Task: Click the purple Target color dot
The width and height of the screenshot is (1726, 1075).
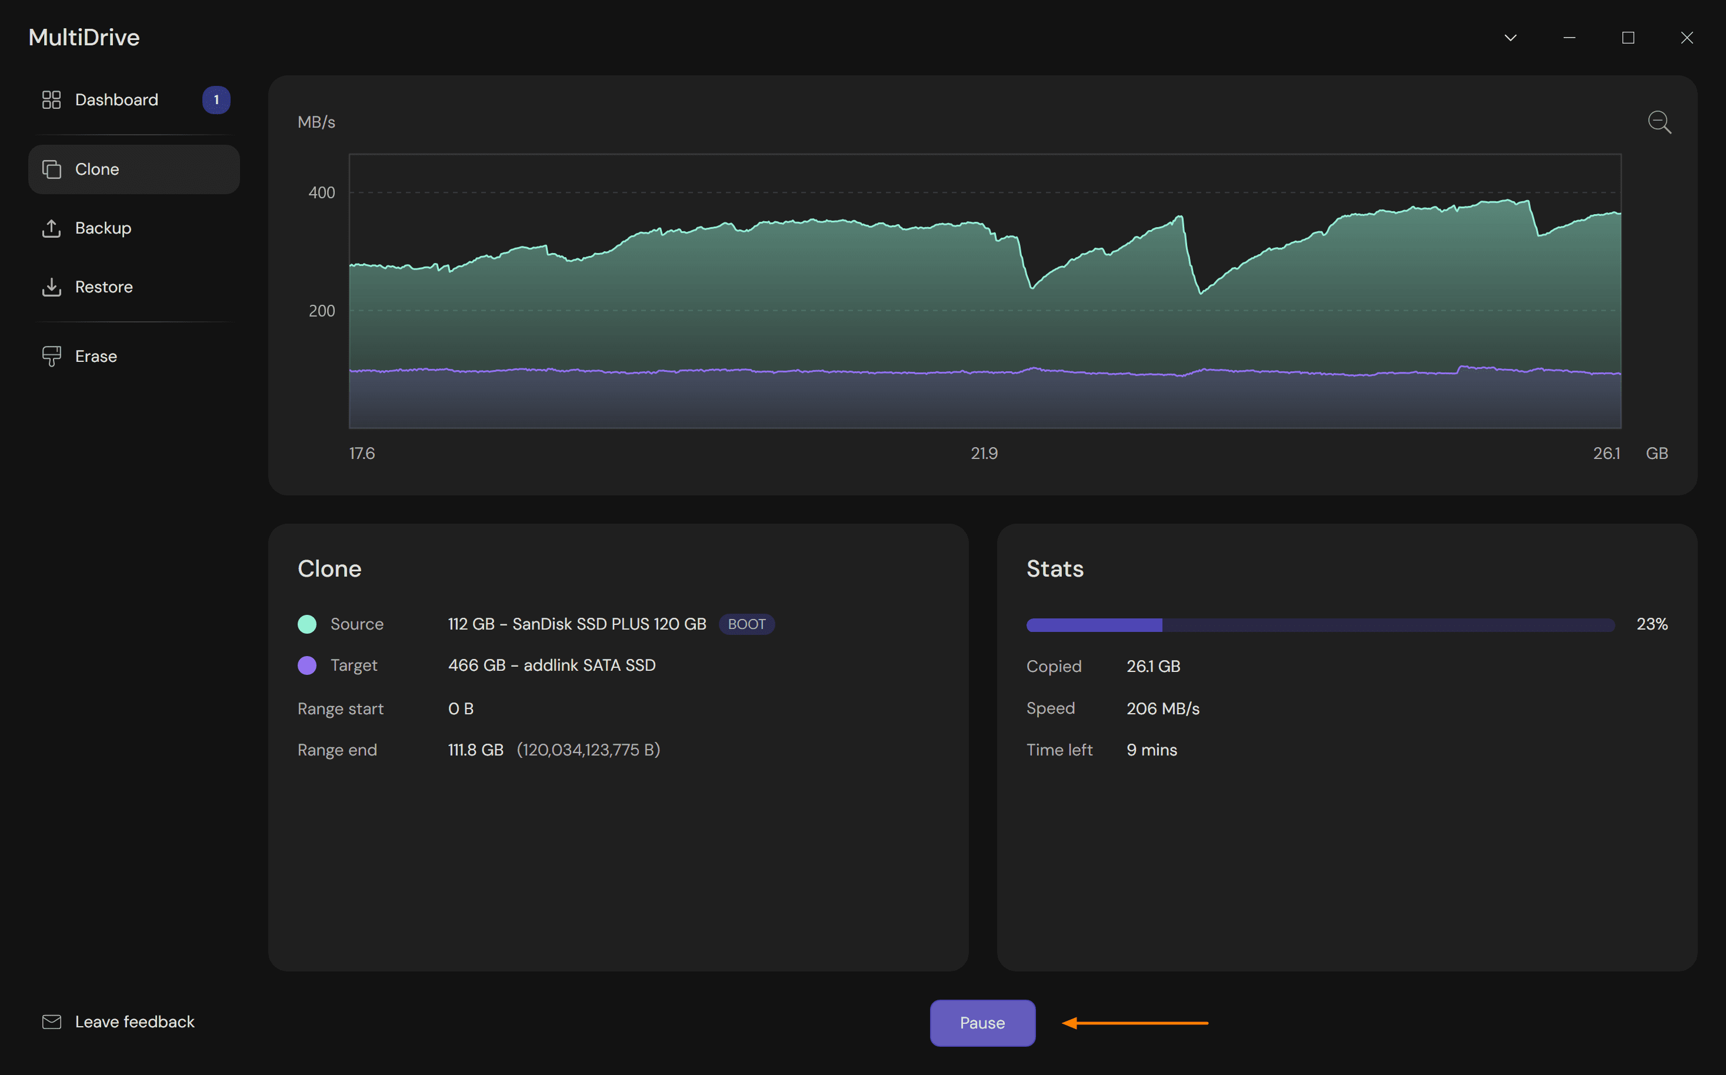Action: point(307,665)
